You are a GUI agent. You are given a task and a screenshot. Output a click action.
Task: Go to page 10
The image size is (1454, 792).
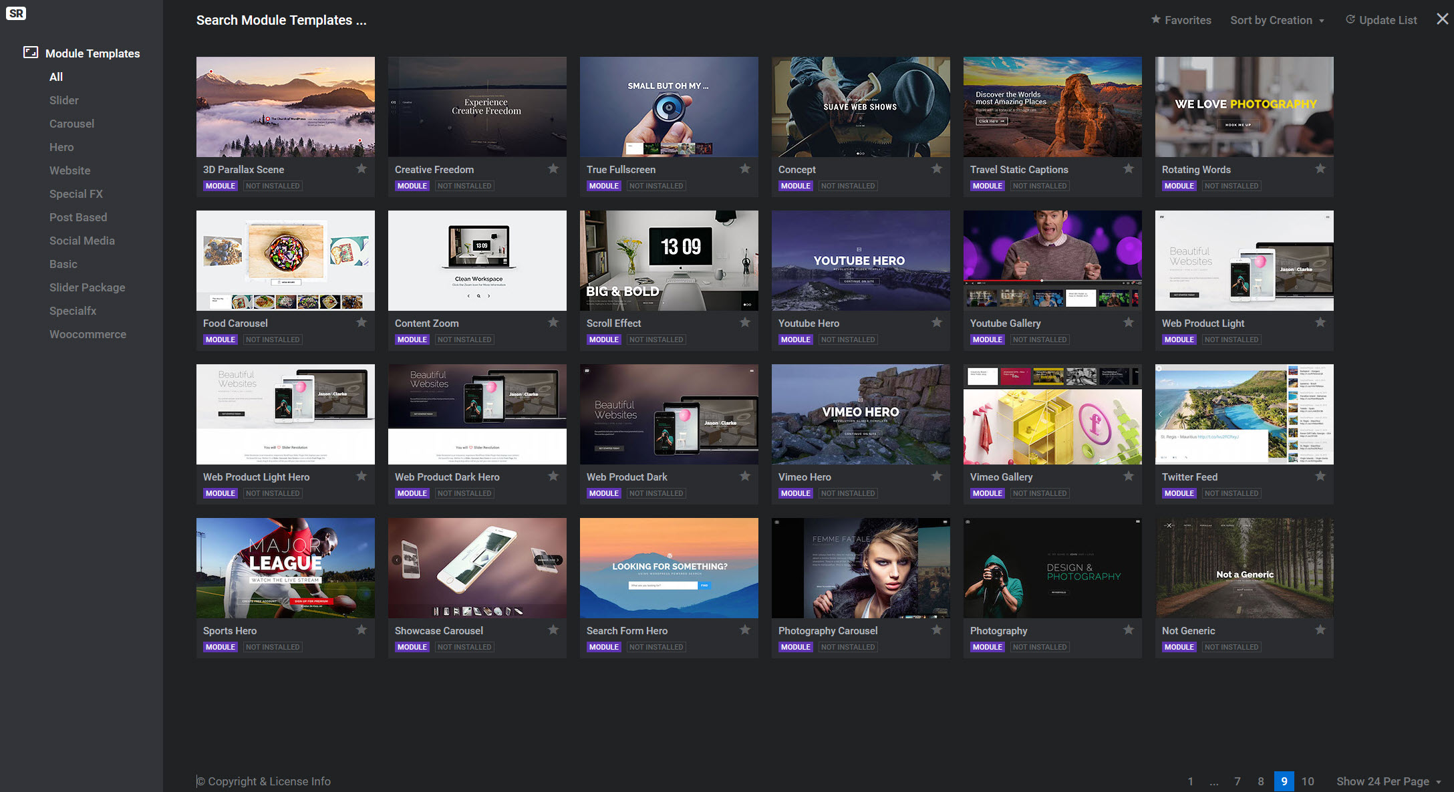point(1308,781)
